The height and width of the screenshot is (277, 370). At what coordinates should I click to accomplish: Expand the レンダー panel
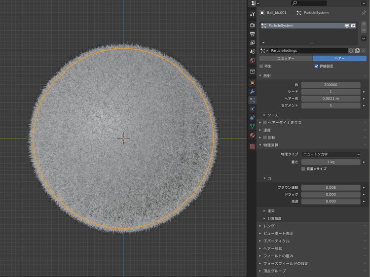click(271, 226)
